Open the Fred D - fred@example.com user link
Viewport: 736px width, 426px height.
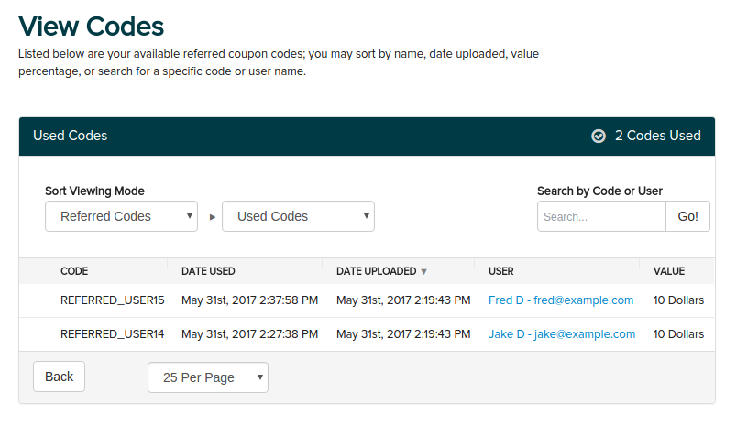pyautogui.click(x=561, y=300)
